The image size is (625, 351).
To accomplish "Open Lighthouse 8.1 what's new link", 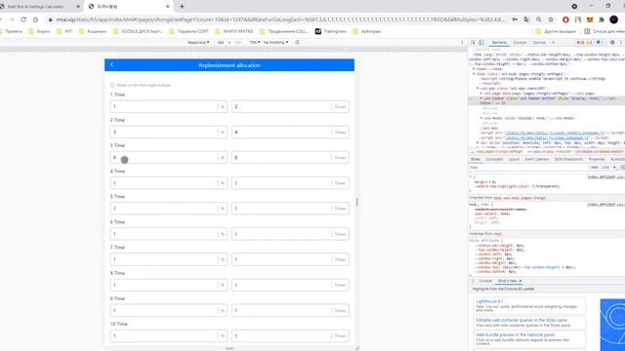I will 489,301.
